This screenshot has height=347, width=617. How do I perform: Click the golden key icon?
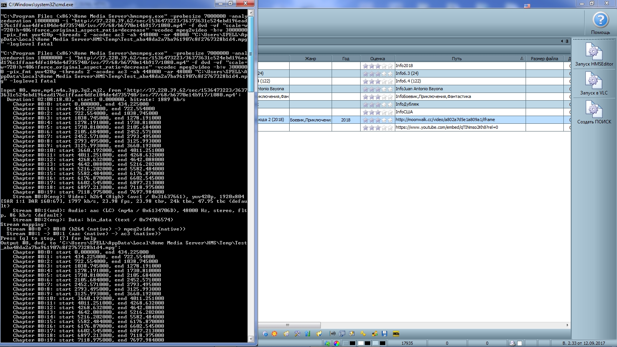coord(363,334)
